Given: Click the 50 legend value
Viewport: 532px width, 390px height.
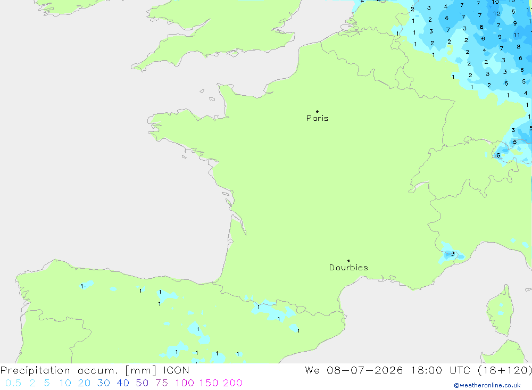Looking at the screenshot, I should 142,383.
